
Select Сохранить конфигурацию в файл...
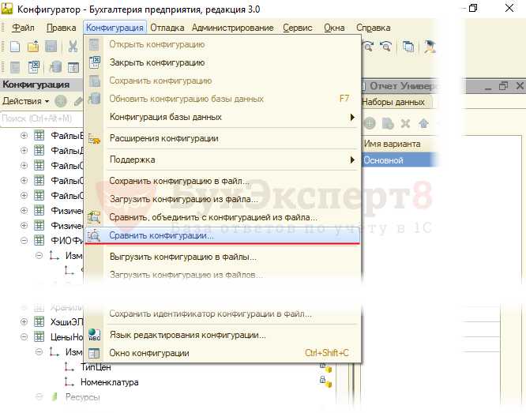[223, 181]
